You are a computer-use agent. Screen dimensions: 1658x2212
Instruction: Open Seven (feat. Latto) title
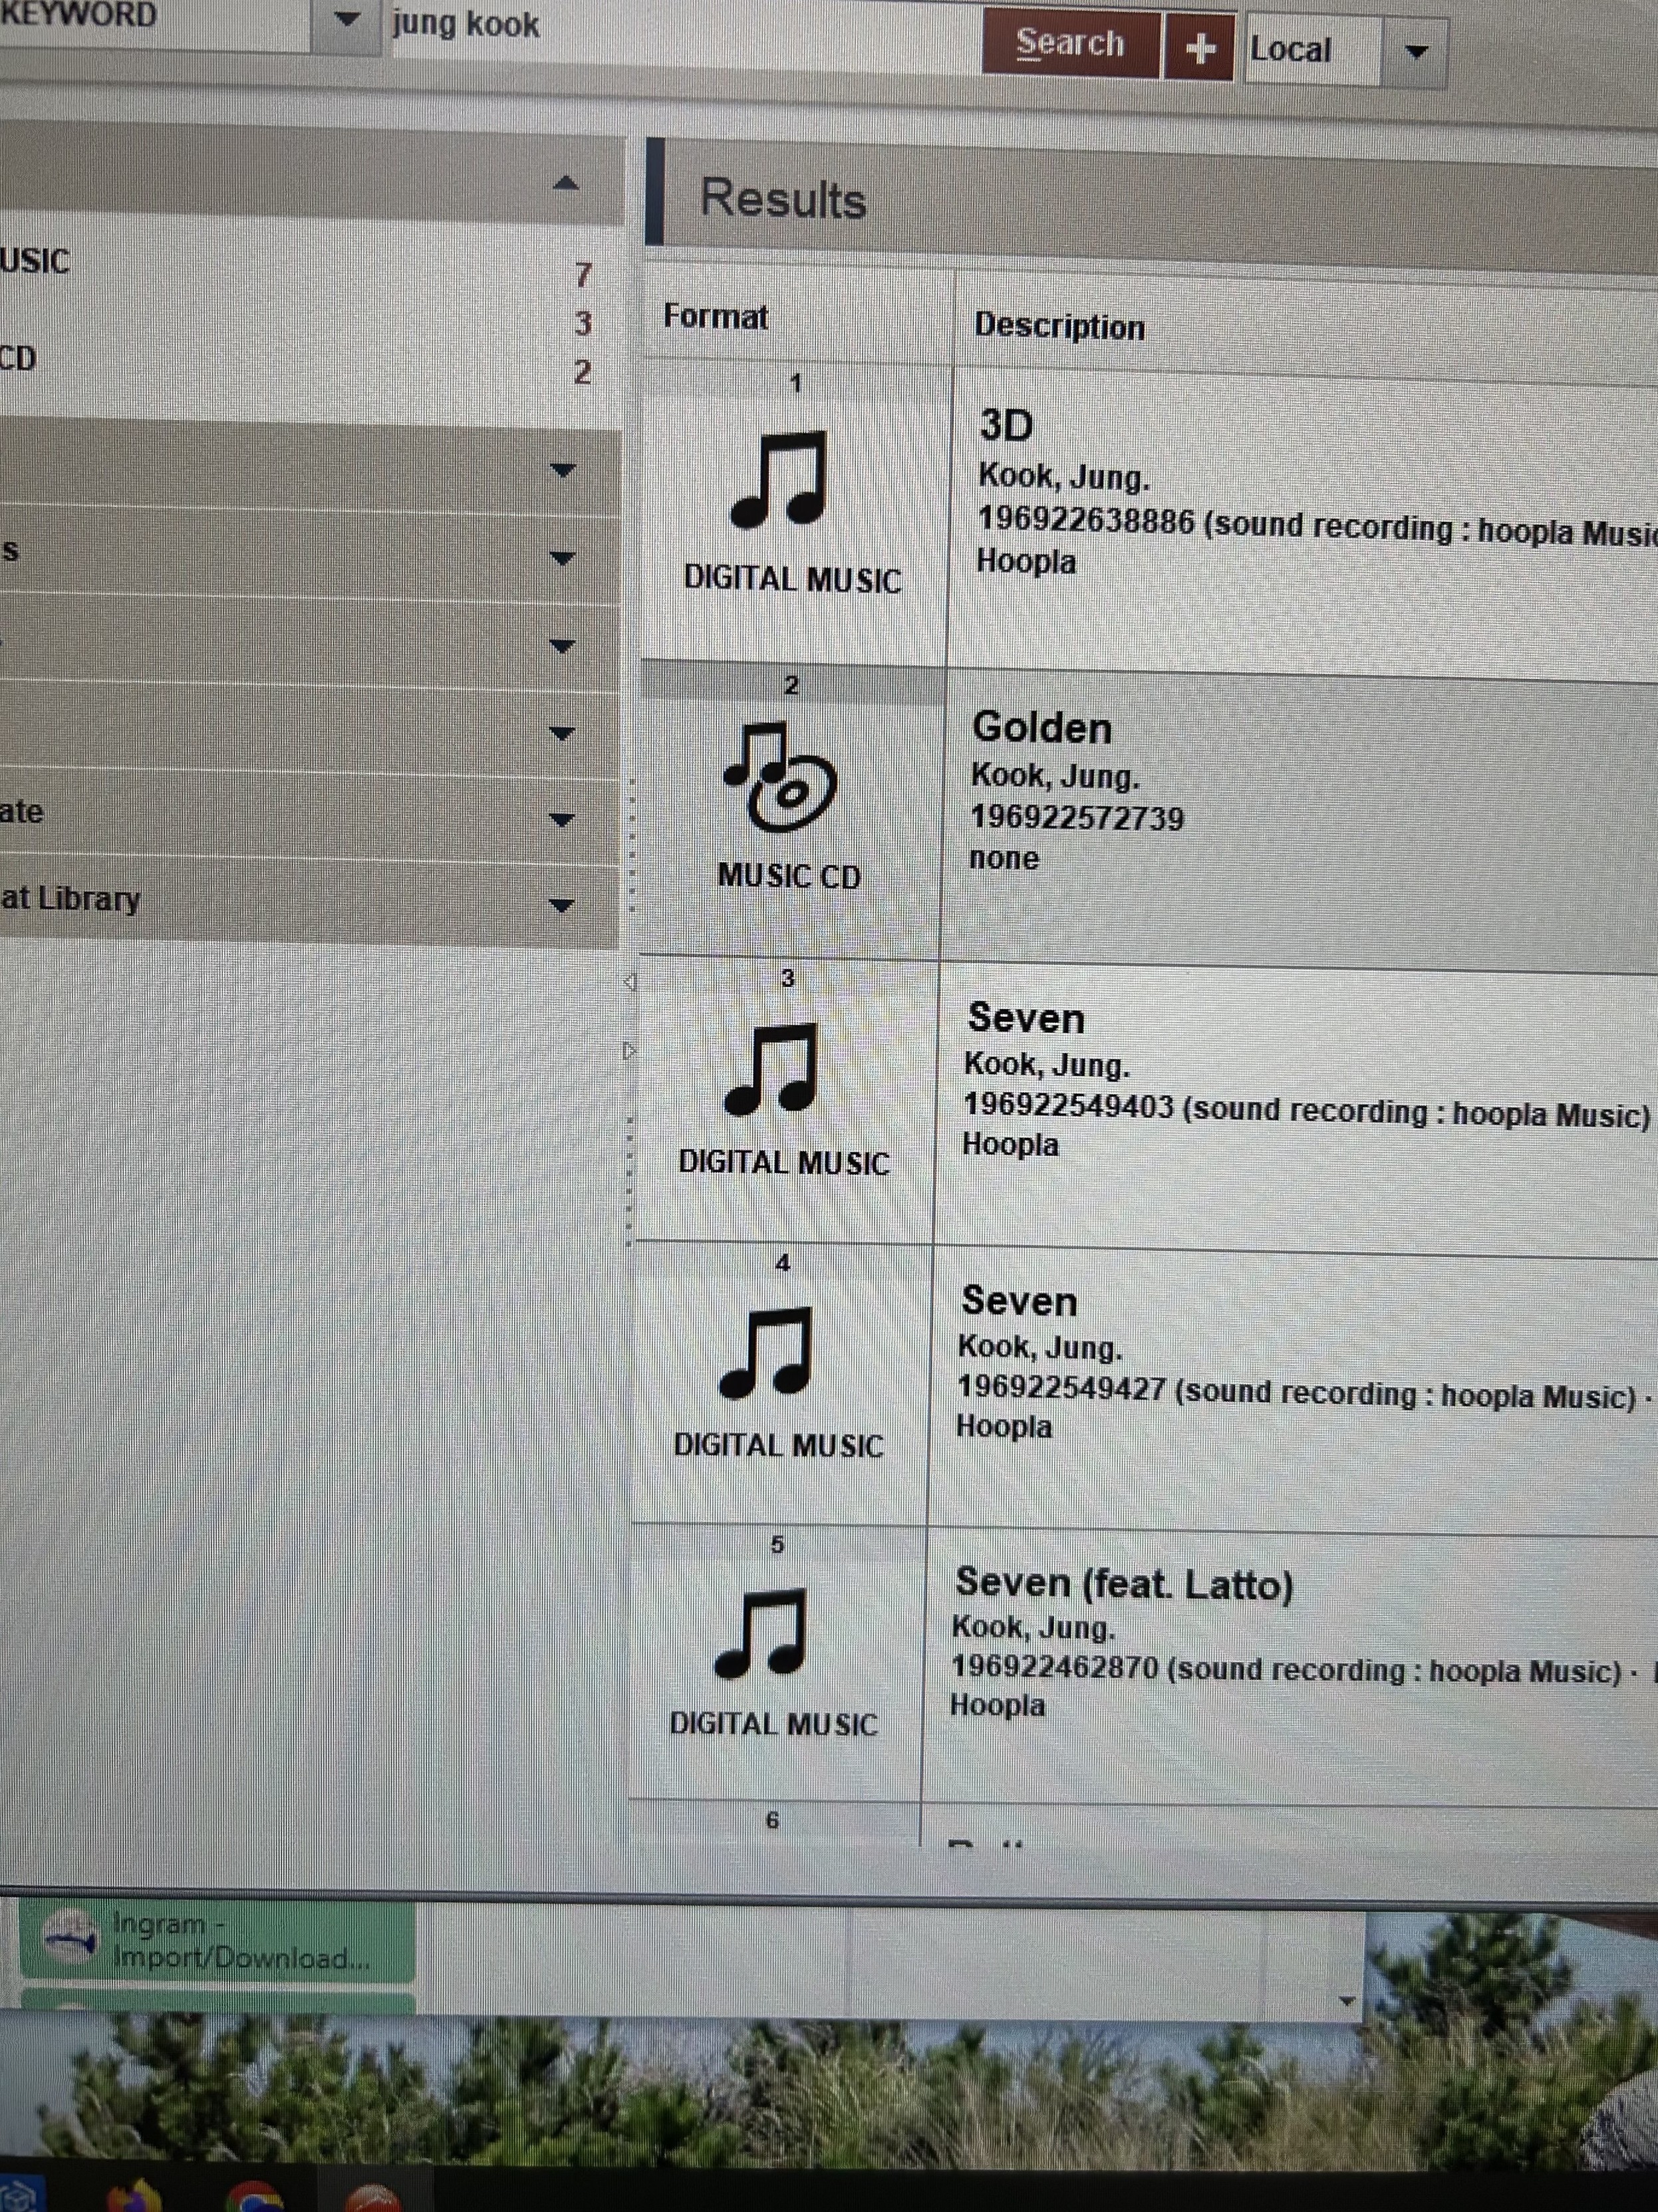pos(1124,1583)
